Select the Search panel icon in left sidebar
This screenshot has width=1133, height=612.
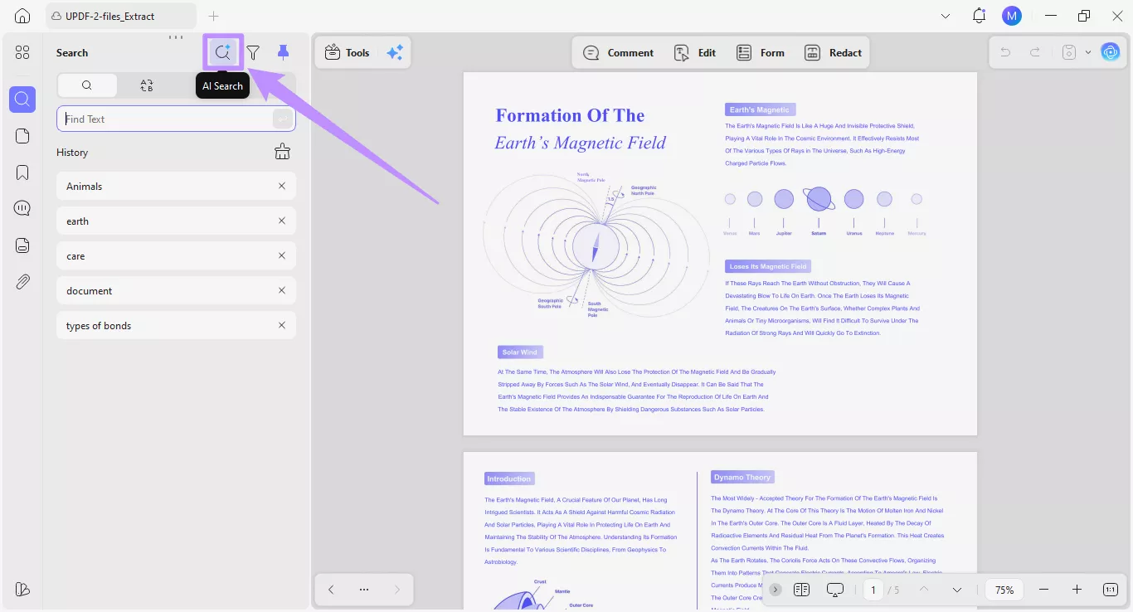22,100
